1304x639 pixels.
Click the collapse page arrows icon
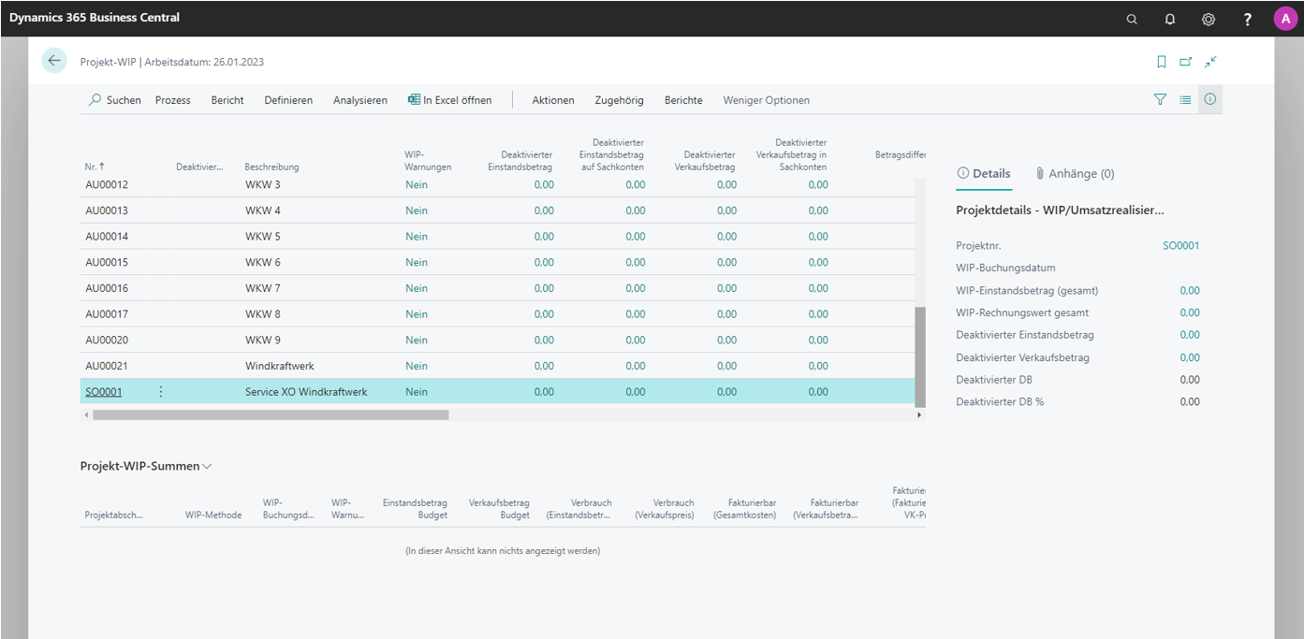(1210, 62)
